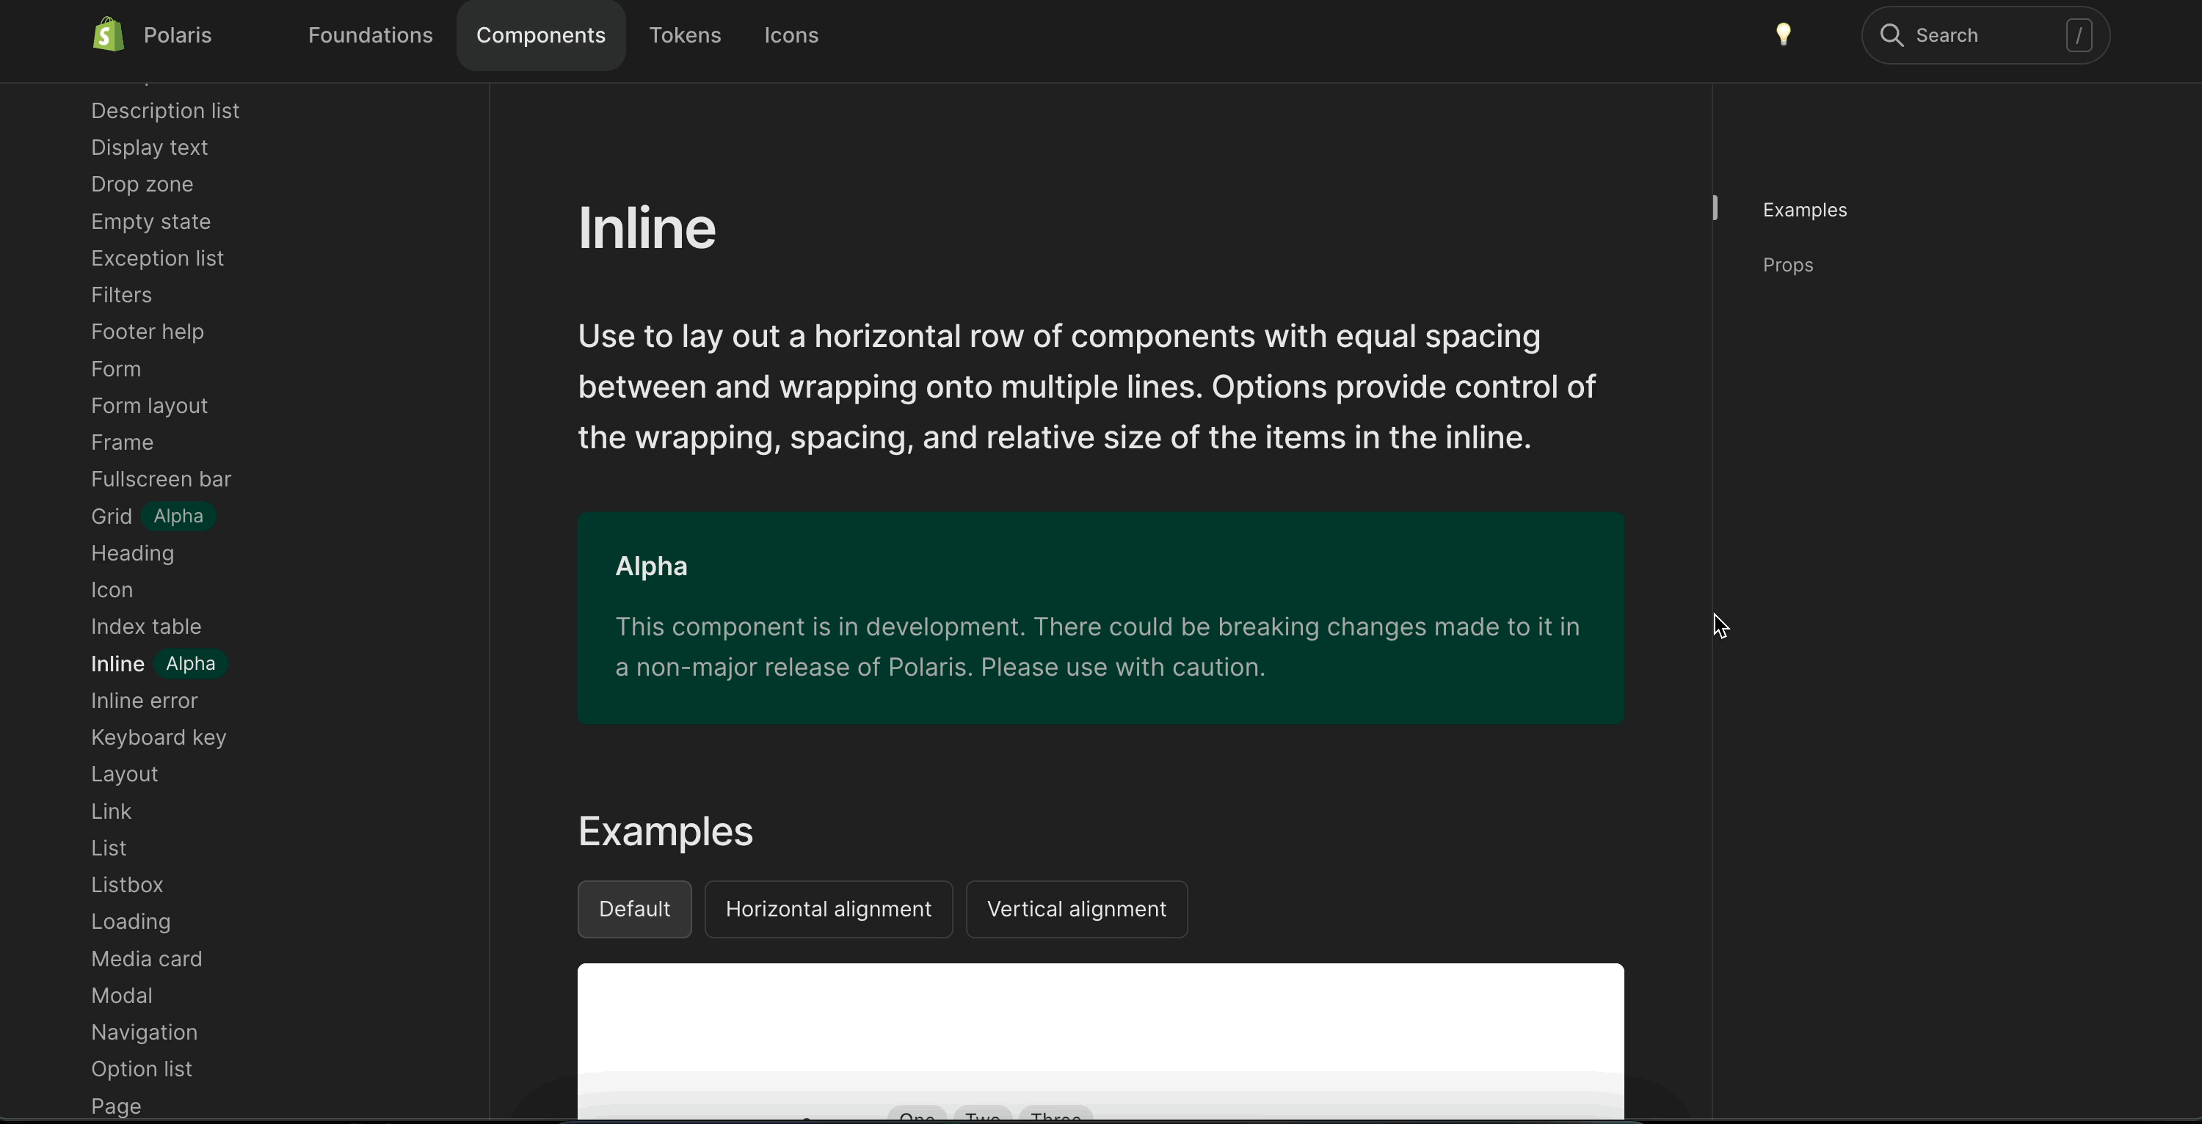
Task: Go to the Icons section
Action: (x=791, y=35)
